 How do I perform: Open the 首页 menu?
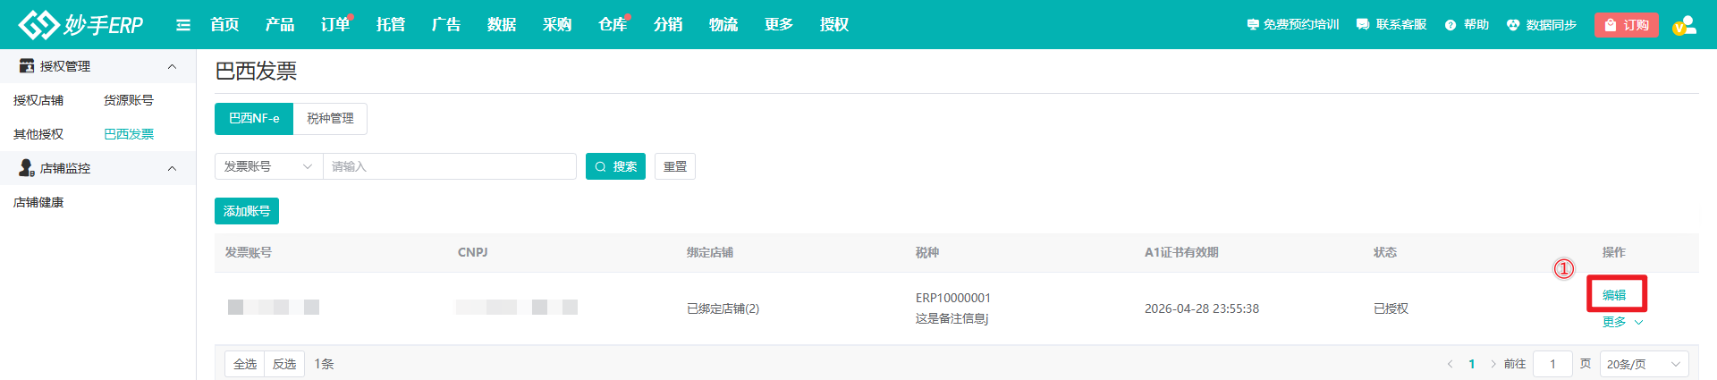pyautogui.click(x=224, y=25)
